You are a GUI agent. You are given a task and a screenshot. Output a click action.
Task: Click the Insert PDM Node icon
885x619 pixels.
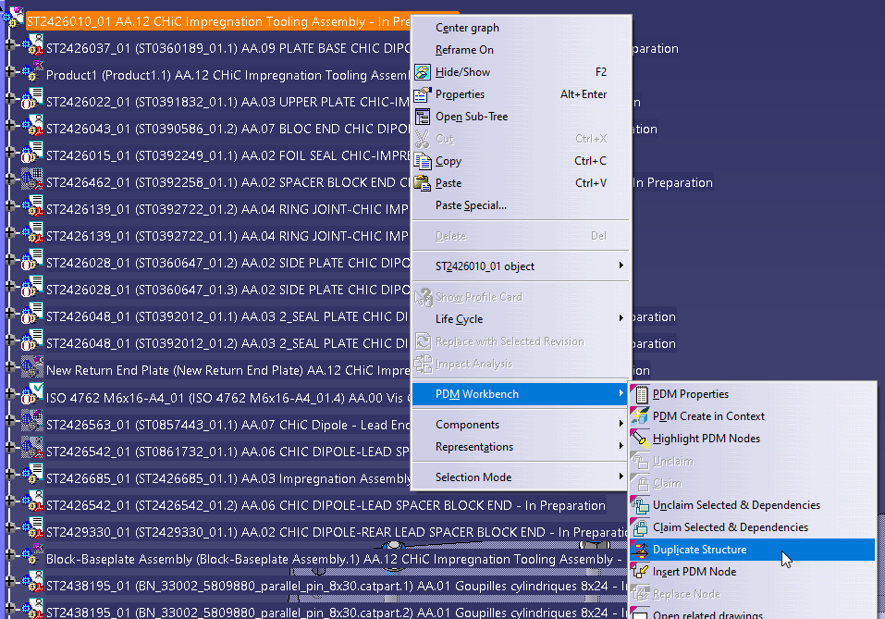pos(640,572)
